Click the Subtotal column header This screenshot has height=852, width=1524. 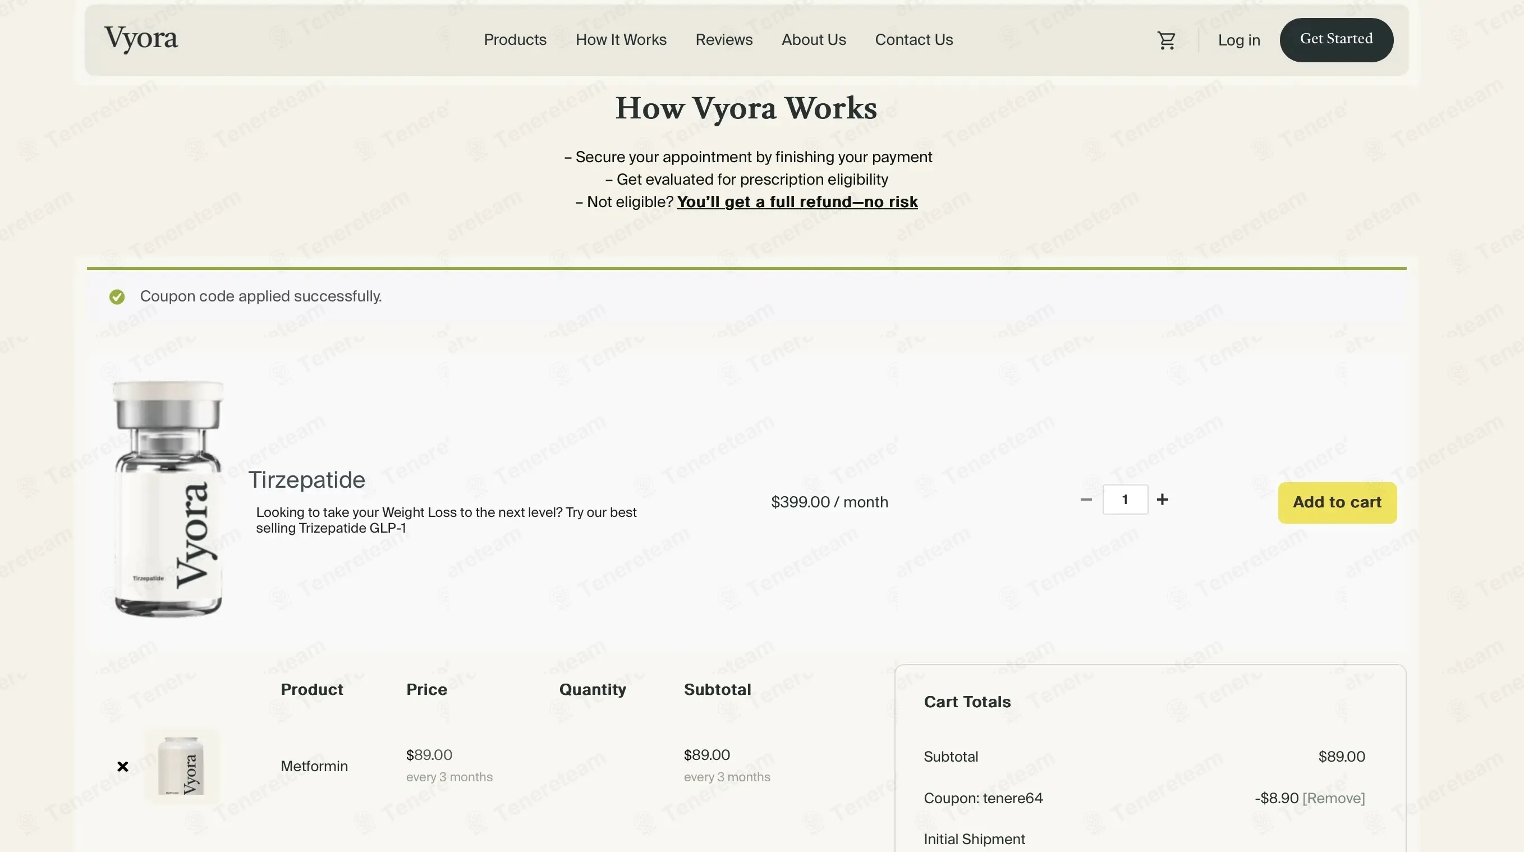[x=718, y=689]
